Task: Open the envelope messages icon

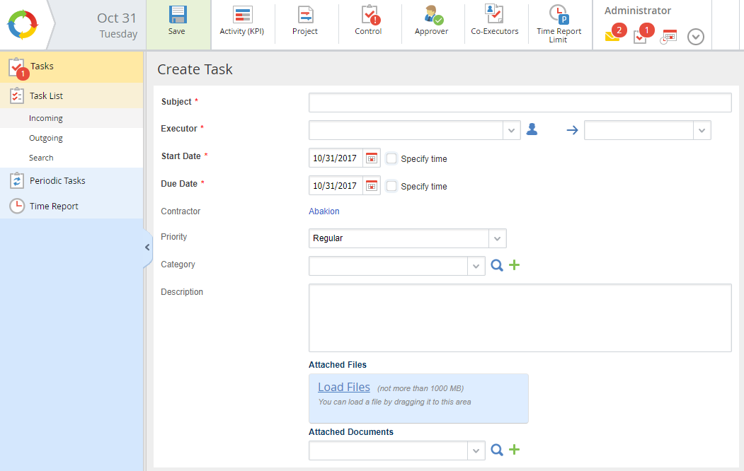Action: click(x=612, y=37)
